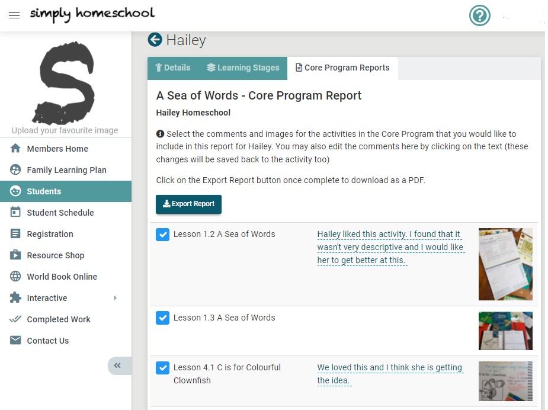Click the Registration list icon

[x=15, y=233]
